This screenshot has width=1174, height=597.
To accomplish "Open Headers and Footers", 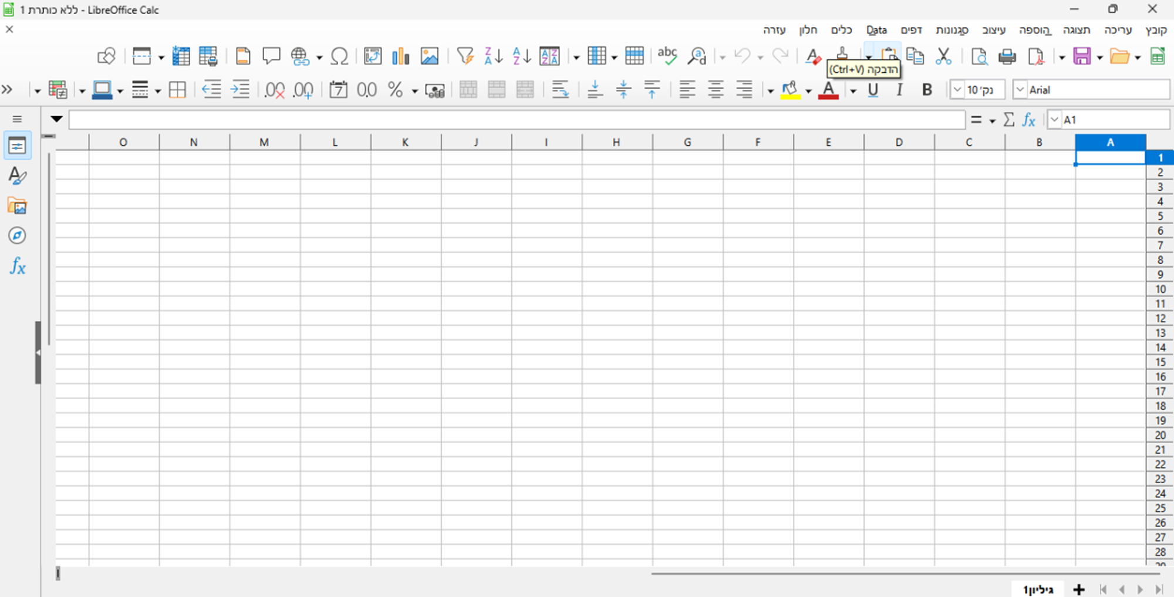I will pyautogui.click(x=243, y=56).
